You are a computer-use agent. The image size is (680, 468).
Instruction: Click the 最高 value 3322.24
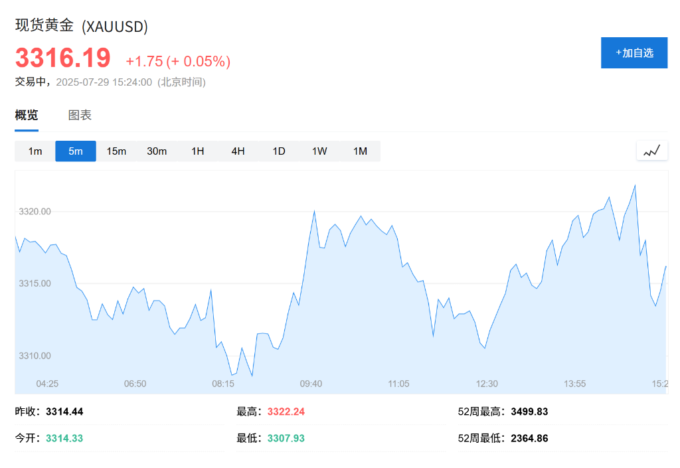(286, 412)
